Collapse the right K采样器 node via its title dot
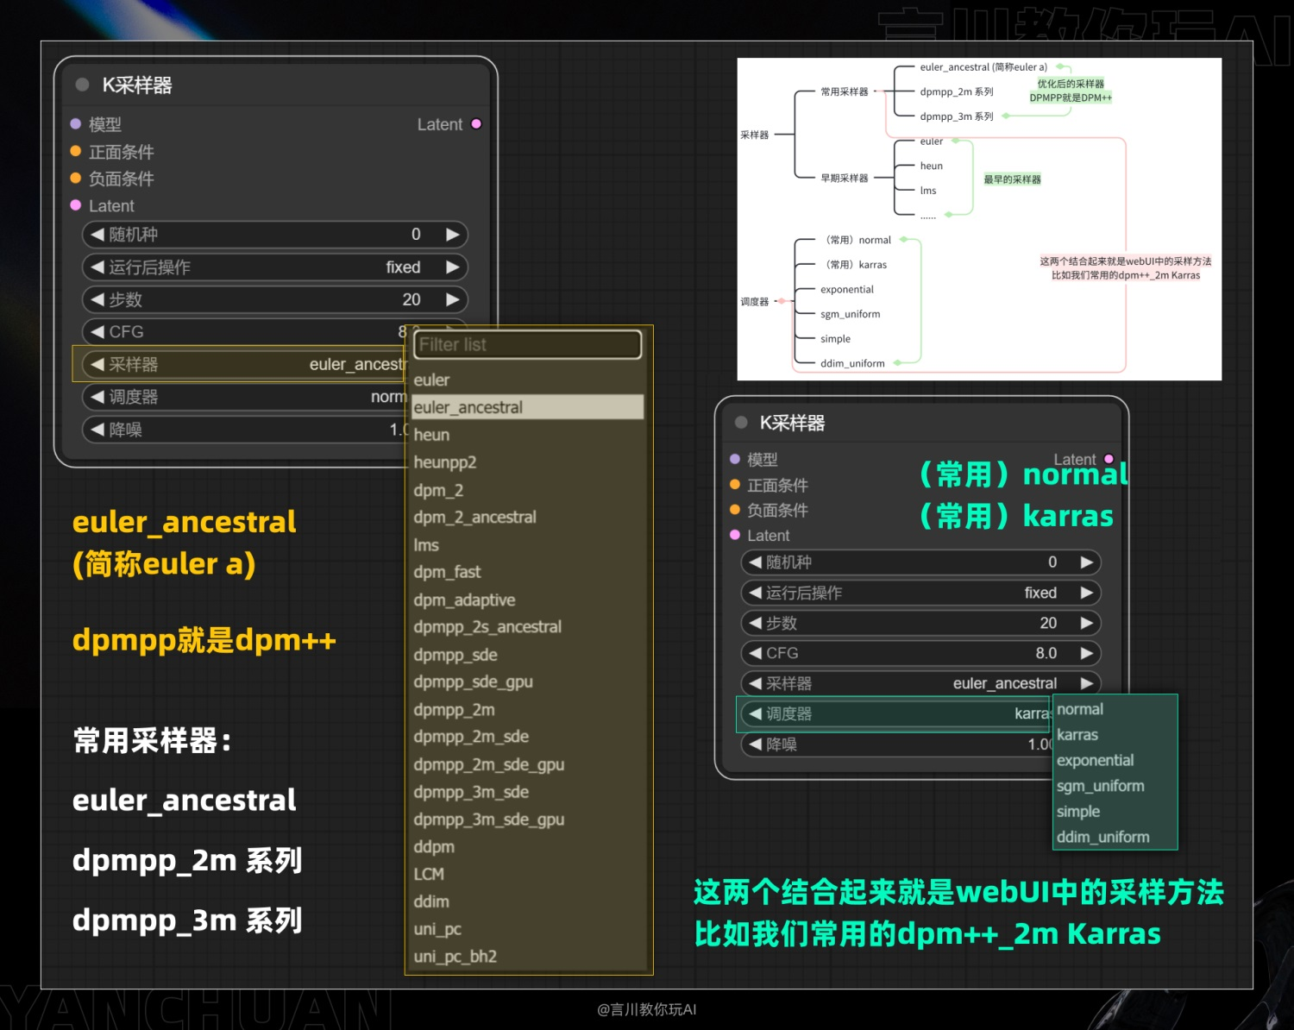The height and width of the screenshot is (1030, 1294). (x=741, y=423)
